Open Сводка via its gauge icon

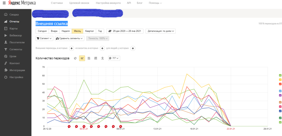[6, 15]
